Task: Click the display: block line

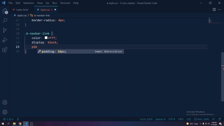Action: pyautogui.click(x=45, y=42)
